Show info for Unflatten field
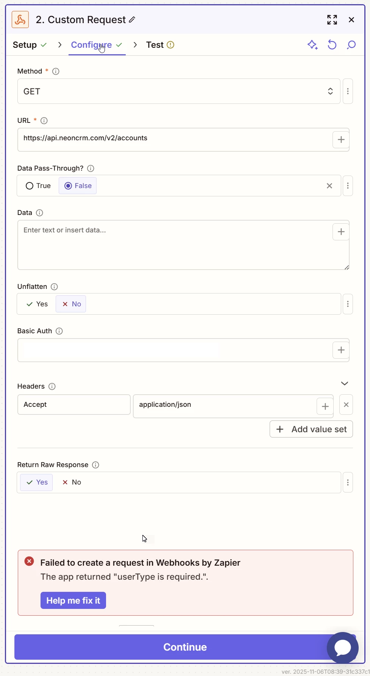 click(54, 287)
